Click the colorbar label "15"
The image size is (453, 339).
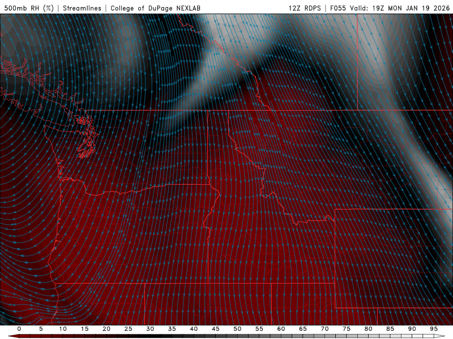[84, 329]
